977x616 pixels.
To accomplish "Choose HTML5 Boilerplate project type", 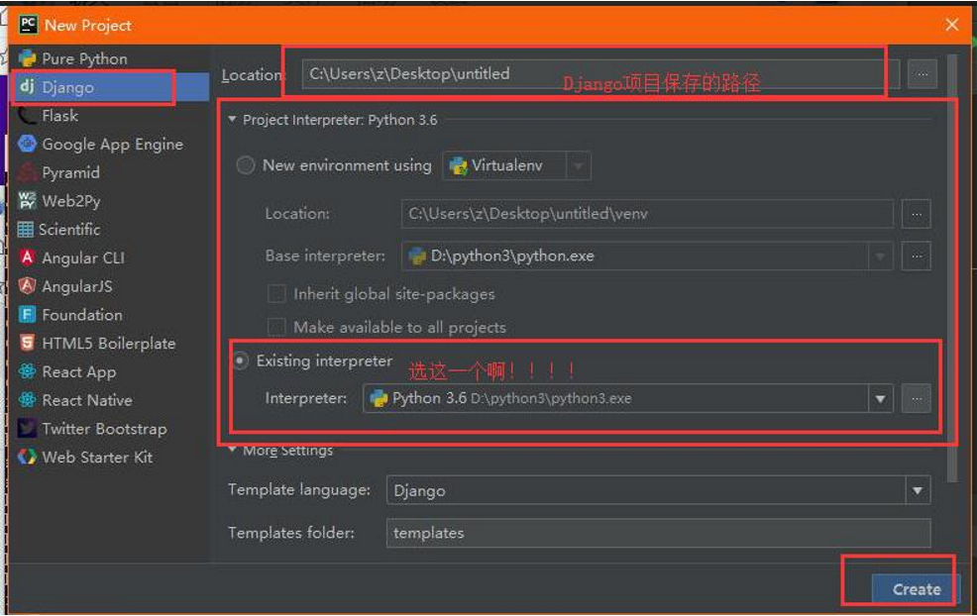I will (x=109, y=344).
